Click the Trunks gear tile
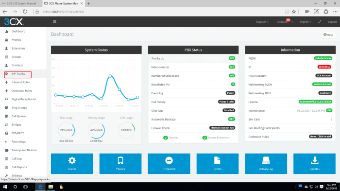 (x=72, y=164)
